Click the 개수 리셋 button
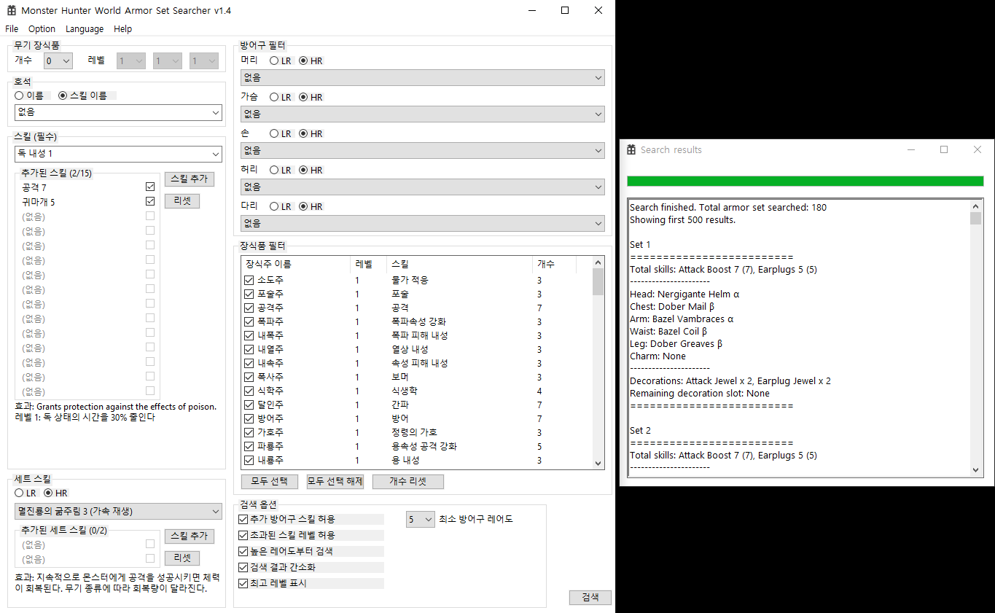The height and width of the screenshot is (613, 995). point(407,481)
